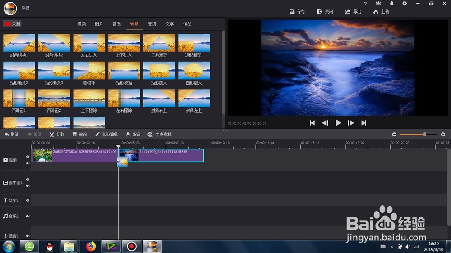Open the 文字 text tab
451x253 pixels.
click(x=170, y=24)
